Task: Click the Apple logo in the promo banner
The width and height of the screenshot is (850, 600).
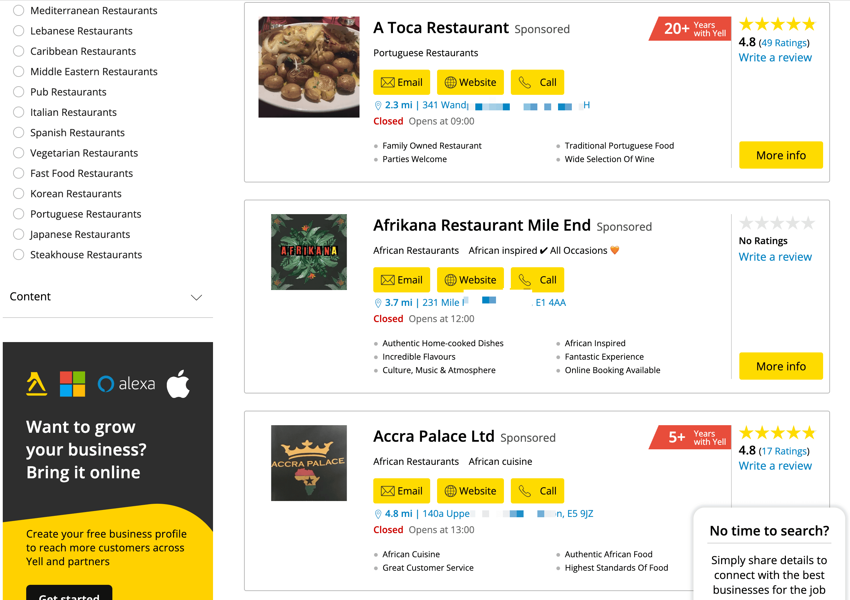Action: click(x=178, y=384)
